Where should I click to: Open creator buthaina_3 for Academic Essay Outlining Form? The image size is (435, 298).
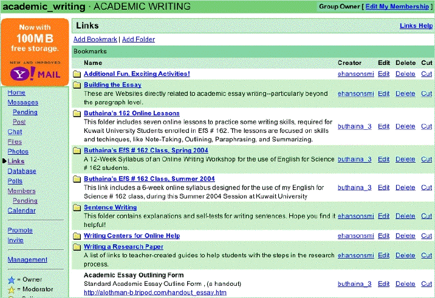pos(355,284)
